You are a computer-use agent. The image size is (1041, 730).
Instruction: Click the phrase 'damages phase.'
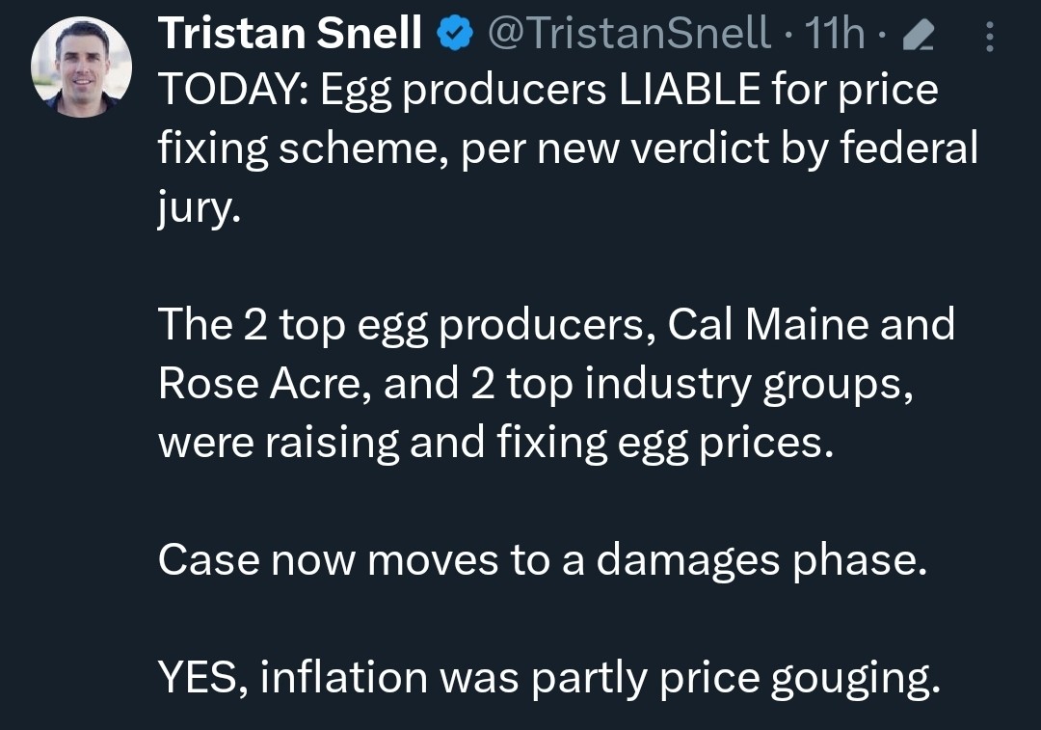(x=761, y=561)
